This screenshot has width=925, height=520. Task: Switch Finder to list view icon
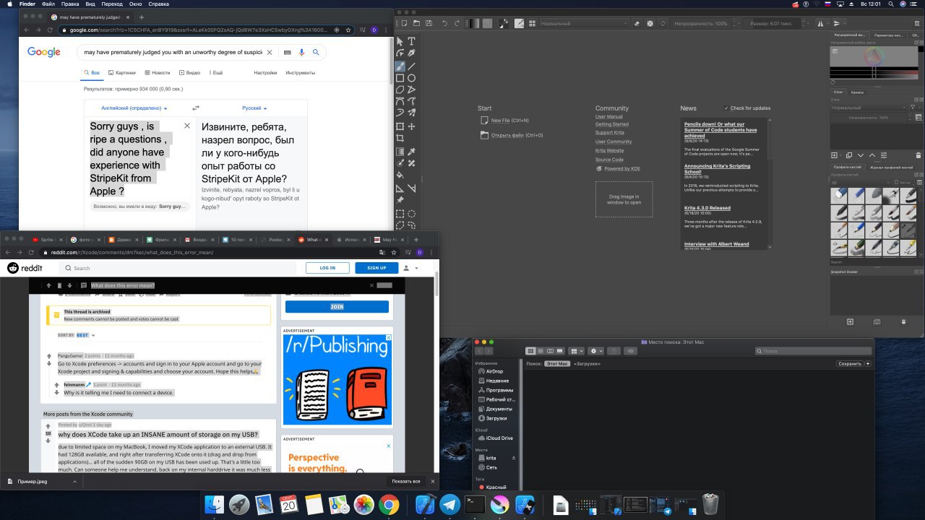[540, 351]
